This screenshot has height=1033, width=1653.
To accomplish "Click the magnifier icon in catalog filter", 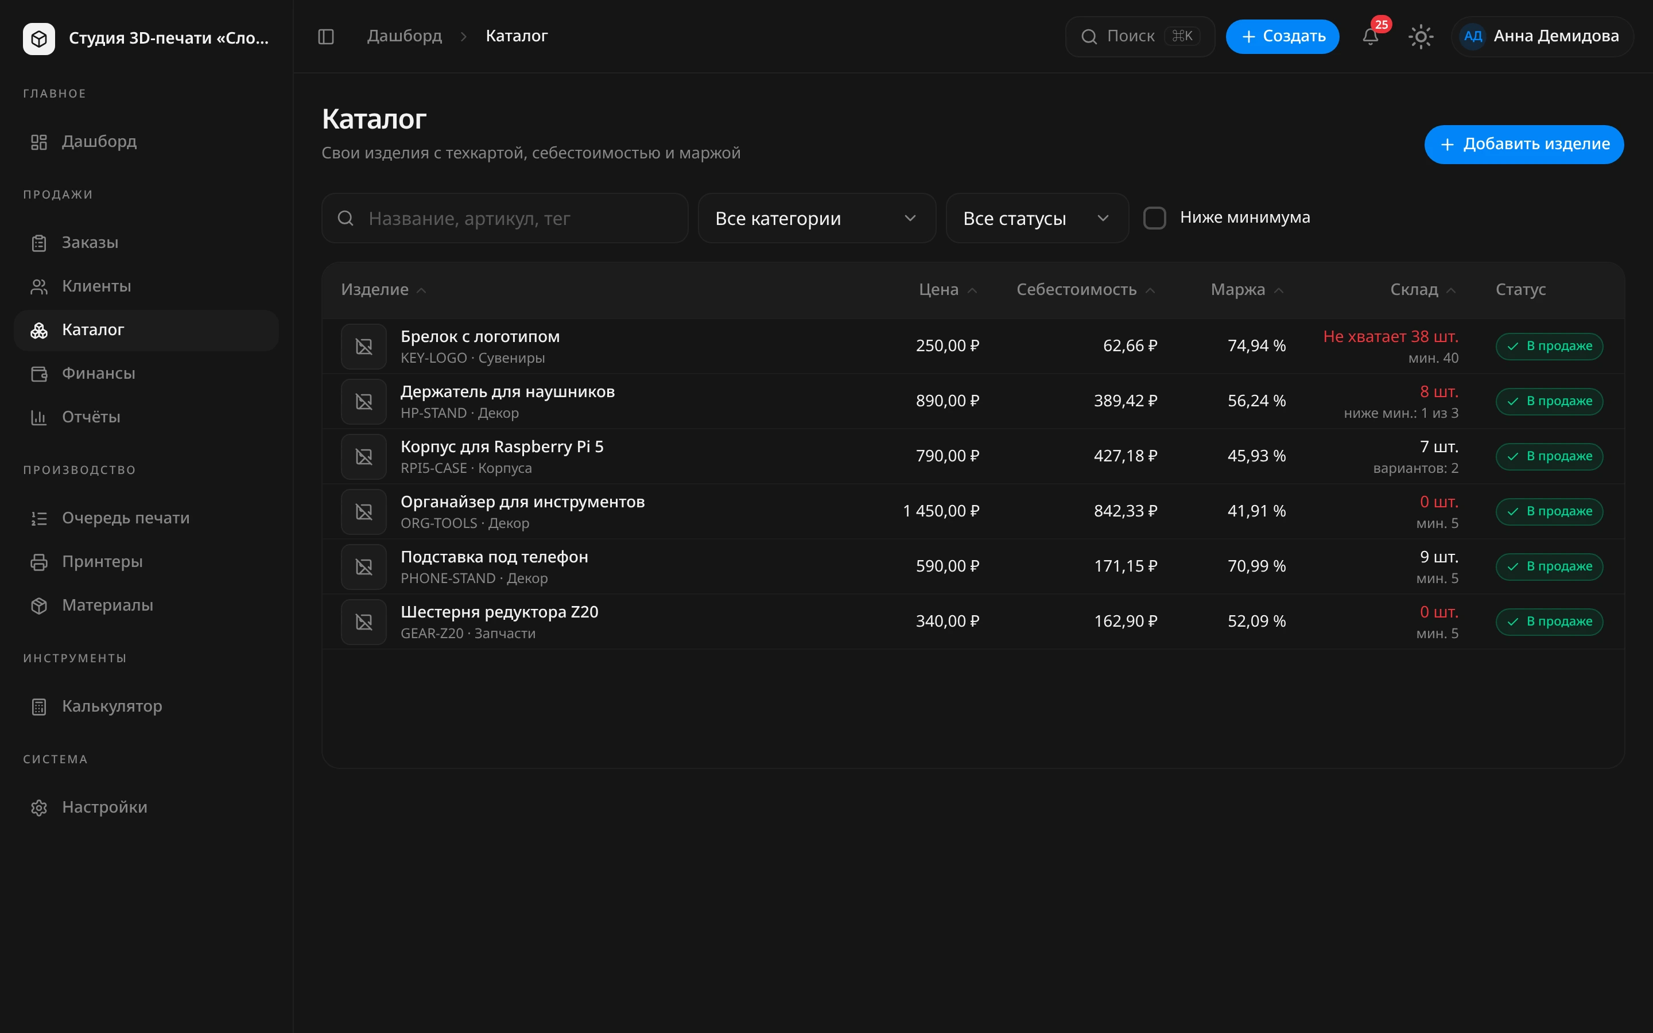I will [x=346, y=218].
